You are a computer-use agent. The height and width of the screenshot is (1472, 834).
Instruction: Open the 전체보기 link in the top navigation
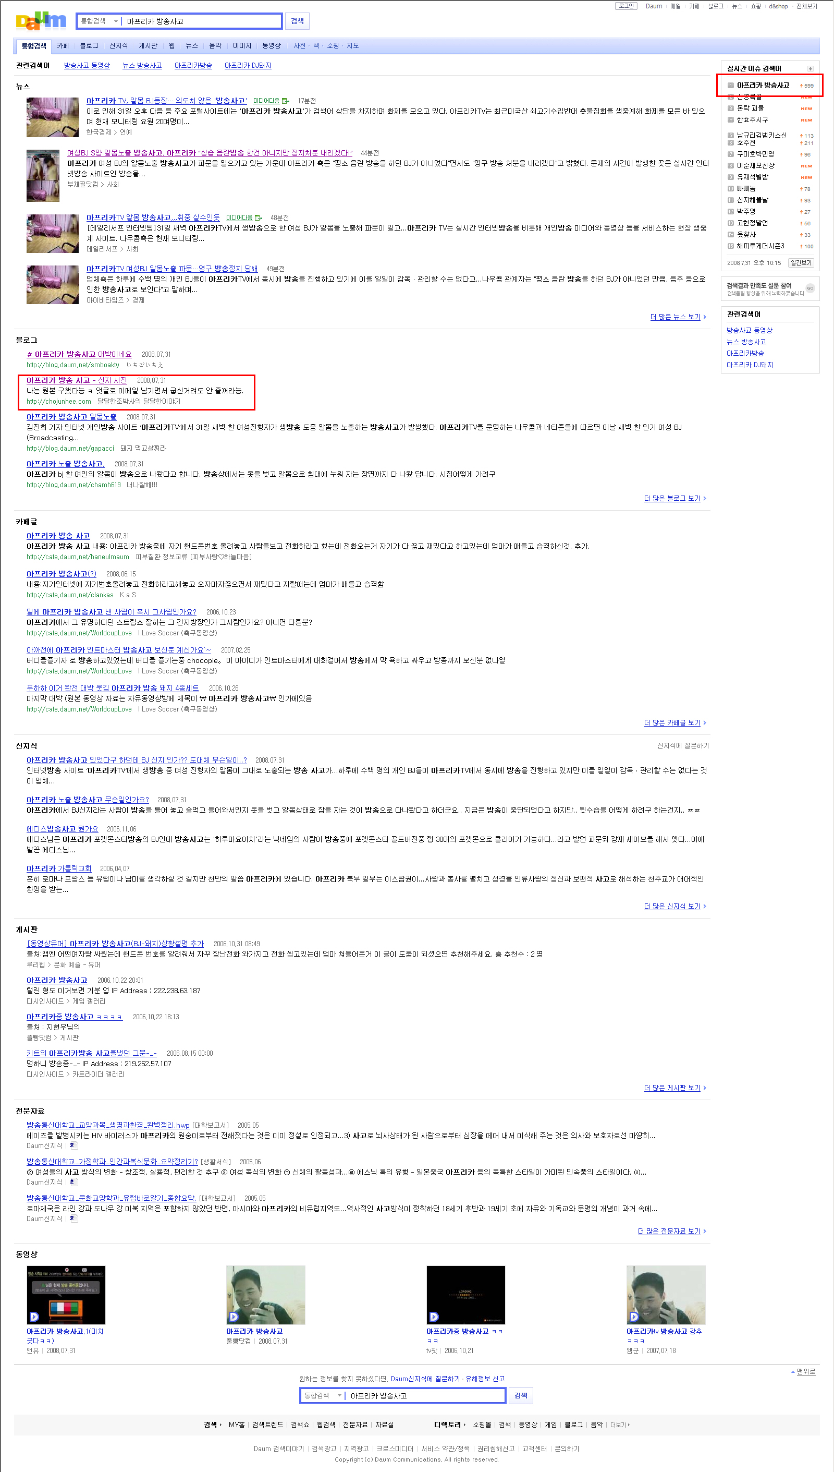point(806,6)
